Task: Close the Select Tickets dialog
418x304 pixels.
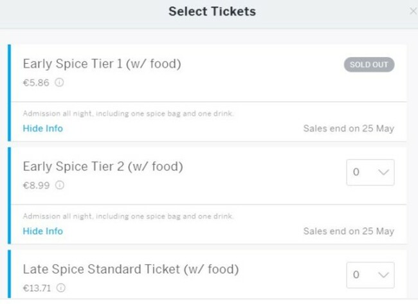Action: pos(413,11)
